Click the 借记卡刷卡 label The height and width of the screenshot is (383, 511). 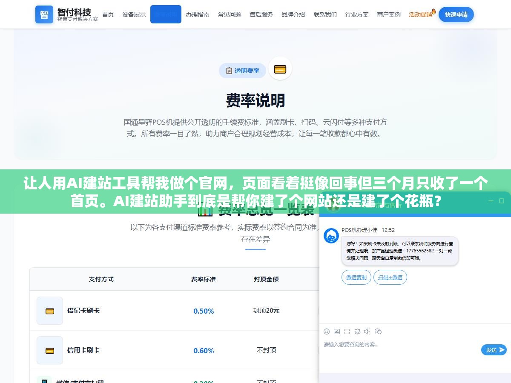pos(83,311)
